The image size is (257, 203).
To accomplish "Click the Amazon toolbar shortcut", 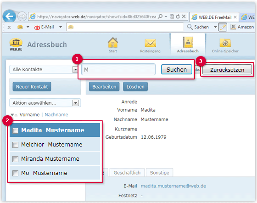I will [x=242, y=27].
